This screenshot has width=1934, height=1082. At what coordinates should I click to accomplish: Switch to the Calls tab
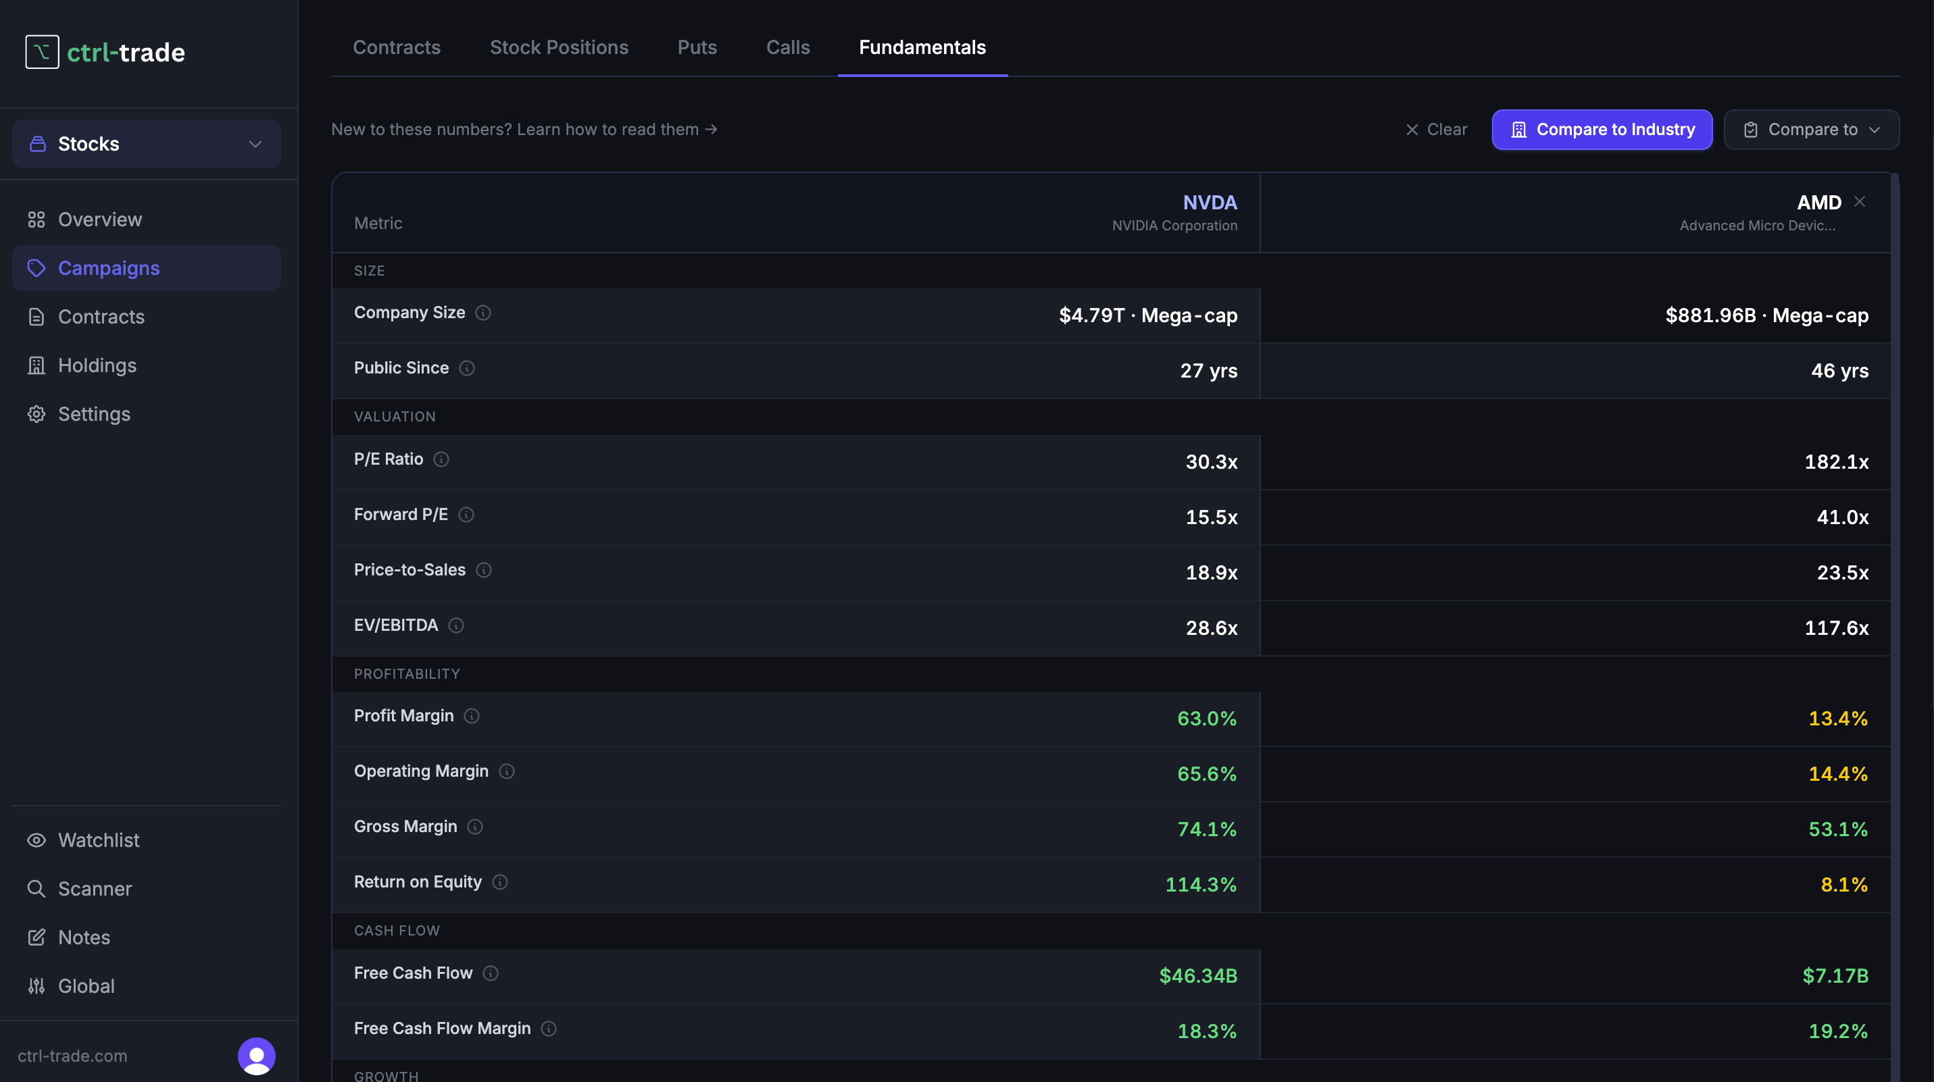[787, 47]
